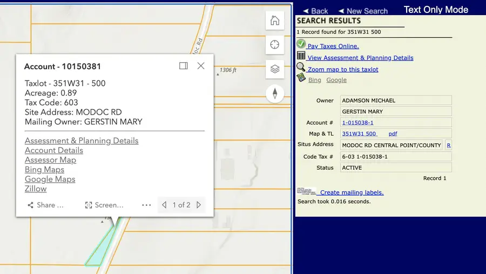
Task: Click the GERSTIN MARY owner field
Action: (396, 111)
